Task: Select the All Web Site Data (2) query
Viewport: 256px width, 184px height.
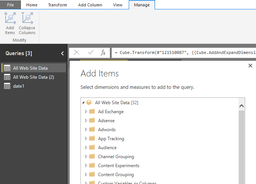Action: (x=34, y=77)
